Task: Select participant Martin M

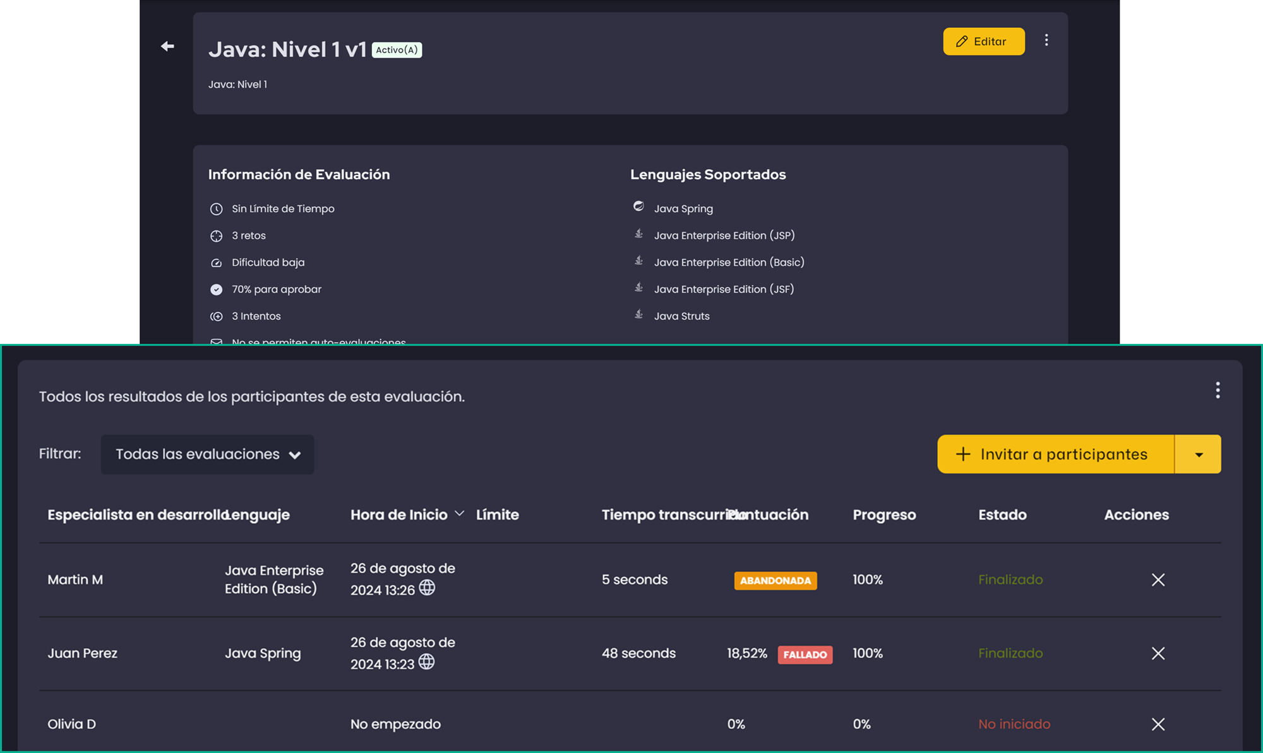Action: [x=75, y=579]
